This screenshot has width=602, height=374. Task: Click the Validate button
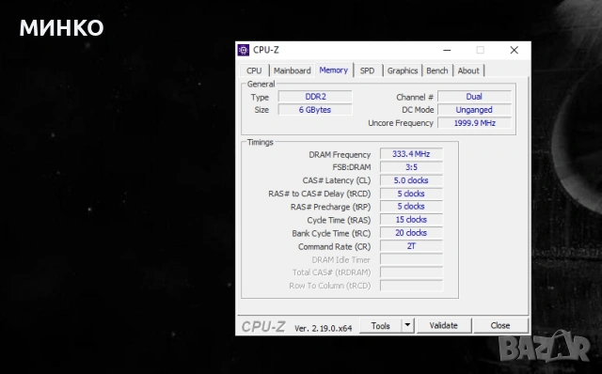click(x=443, y=326)
